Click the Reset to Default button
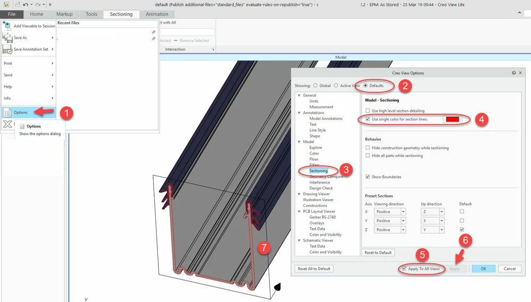The image size is (531, 302). click(x=378, y=253)
